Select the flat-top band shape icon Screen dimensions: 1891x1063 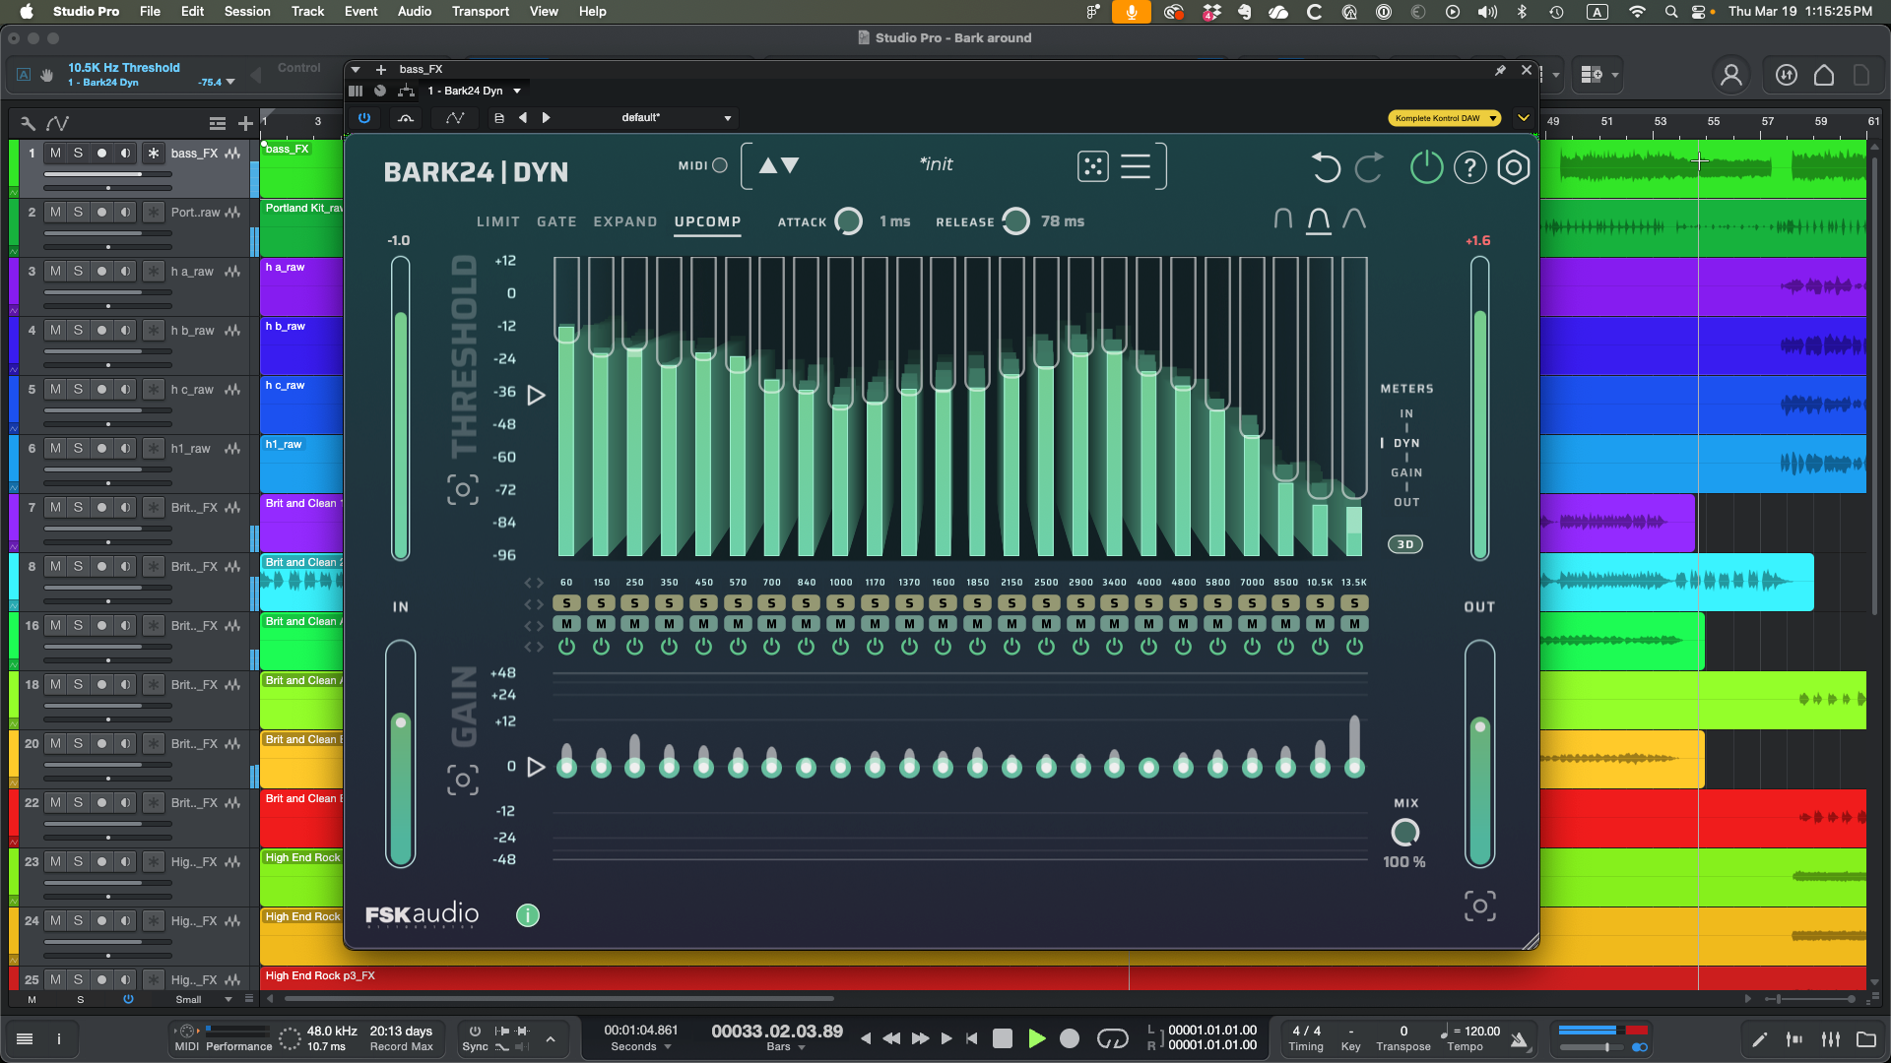(1282, 219)
